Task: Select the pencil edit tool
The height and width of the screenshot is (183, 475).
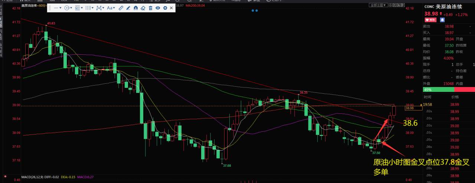Action: click(128, 8)
